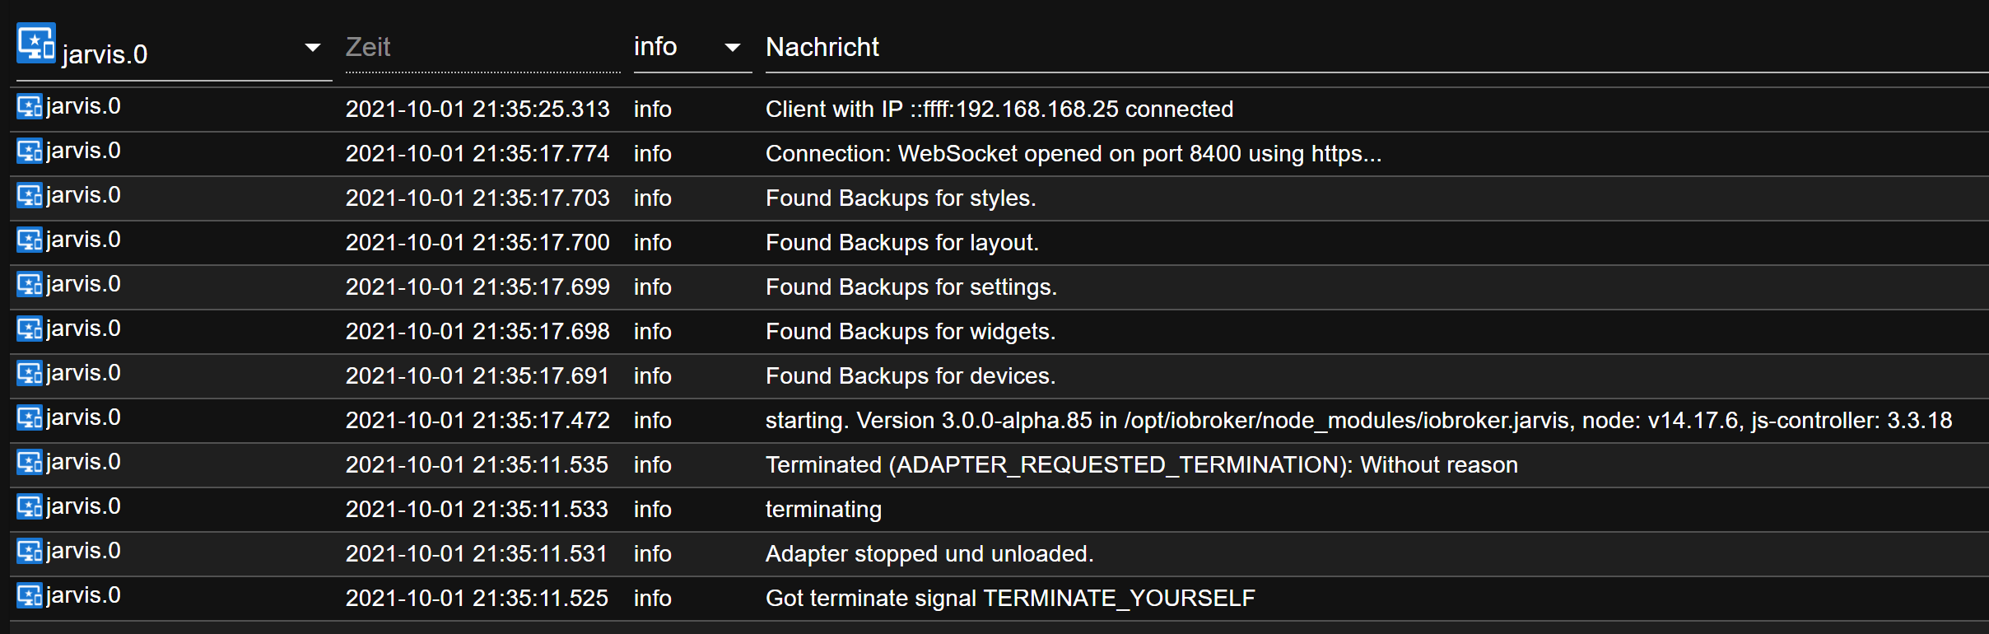Screen dimensions: 1989x634
Task: Click the jarvis.0 icon beside 'Adapter stopped und unloaded'
Action: click(x=29, y=552)
